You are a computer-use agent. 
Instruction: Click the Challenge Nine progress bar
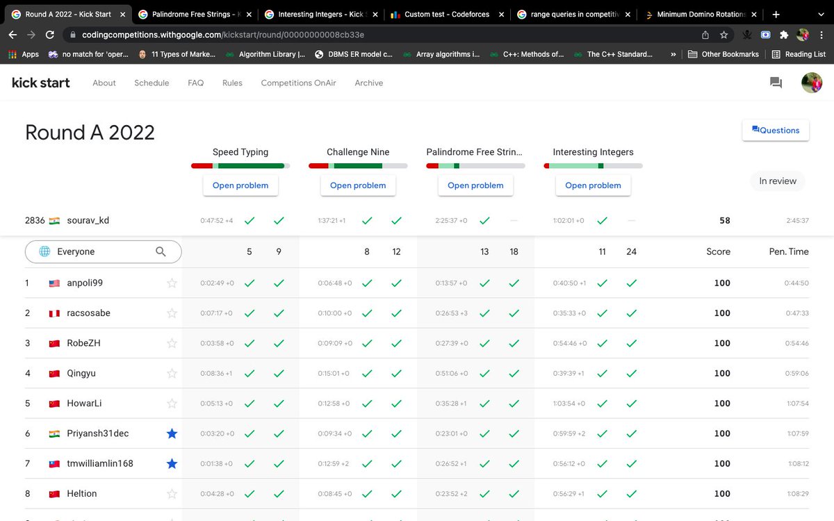(358, 165)
